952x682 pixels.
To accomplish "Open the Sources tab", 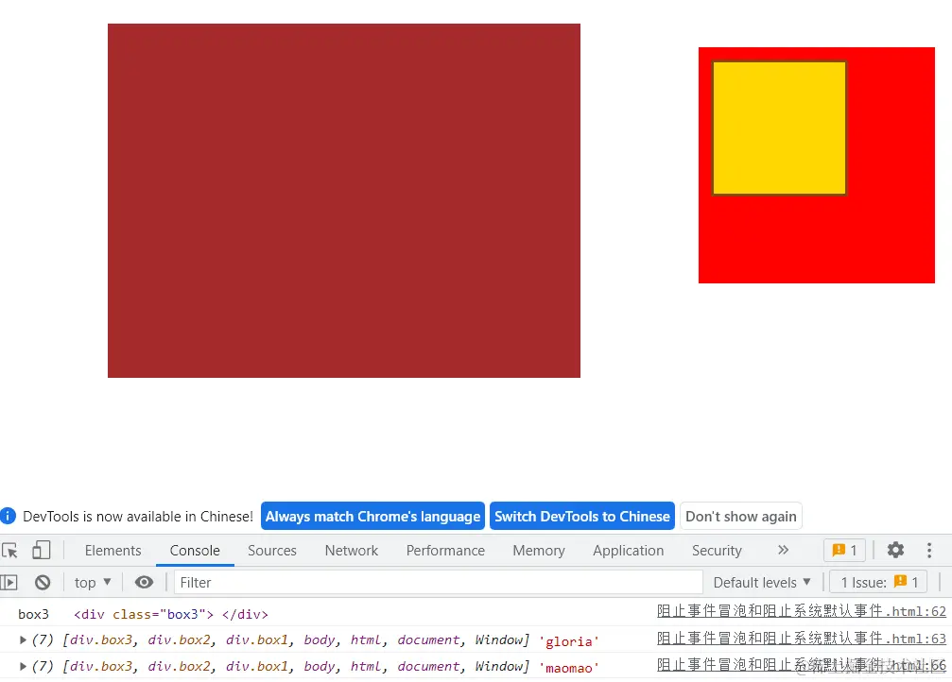I will point(272,551).
